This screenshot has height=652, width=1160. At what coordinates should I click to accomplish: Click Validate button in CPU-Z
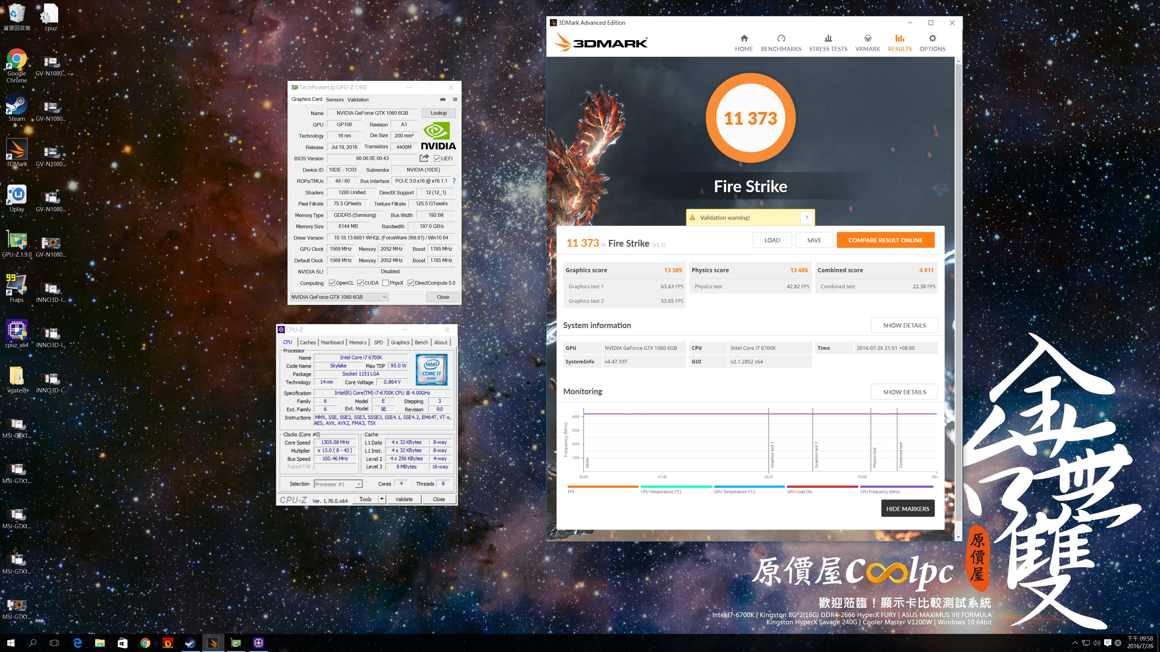(x=404, y=499)
